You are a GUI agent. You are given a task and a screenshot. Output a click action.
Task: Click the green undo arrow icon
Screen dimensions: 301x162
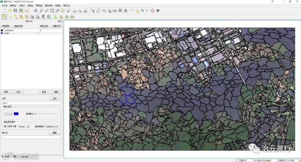142,11
